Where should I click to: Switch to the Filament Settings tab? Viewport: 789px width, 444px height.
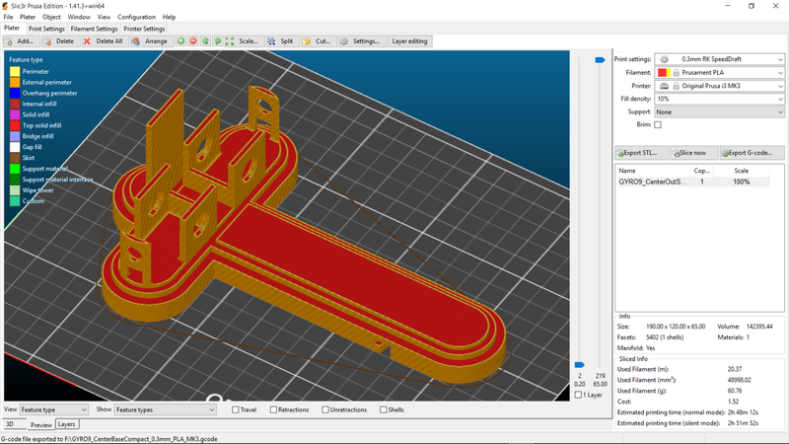(94, 29)
